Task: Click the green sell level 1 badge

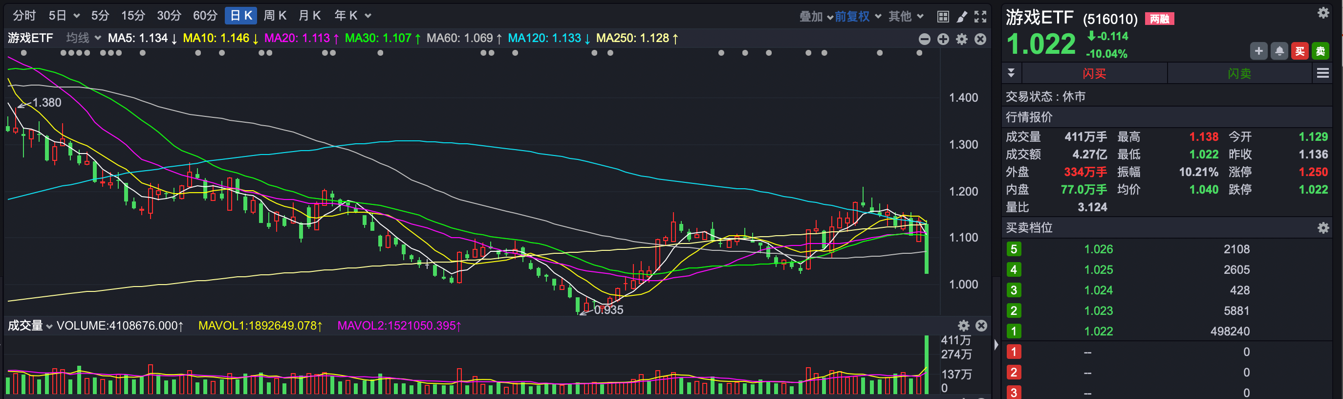Action: [1014, 331]
